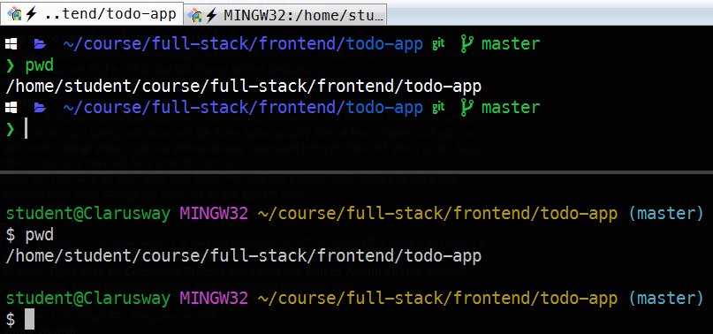Click the second small git label in upper pane
The width and height of the screenshot is (713, 334).
(438, 108)
